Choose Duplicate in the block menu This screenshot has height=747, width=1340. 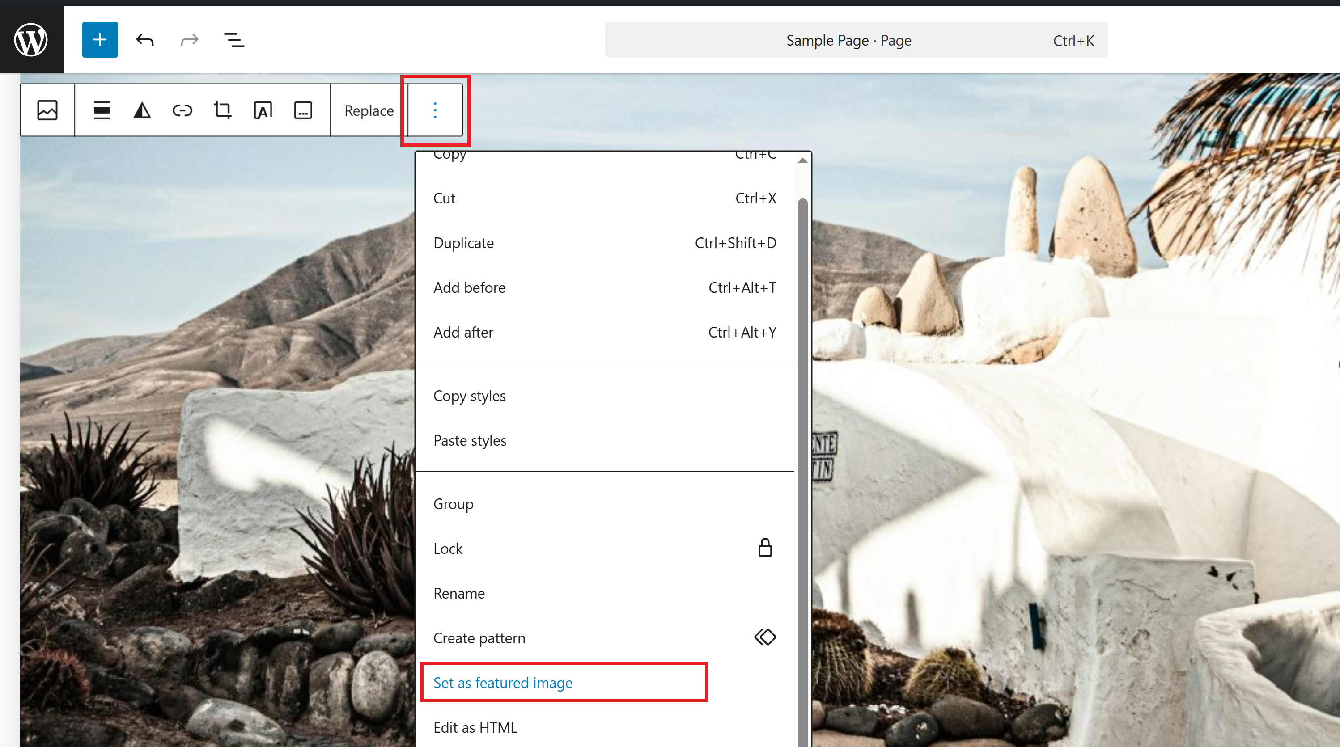(604, 243)
